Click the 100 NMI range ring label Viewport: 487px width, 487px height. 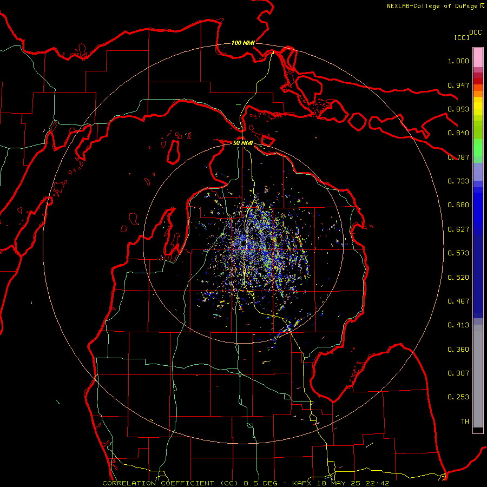[x=243, y=43]
